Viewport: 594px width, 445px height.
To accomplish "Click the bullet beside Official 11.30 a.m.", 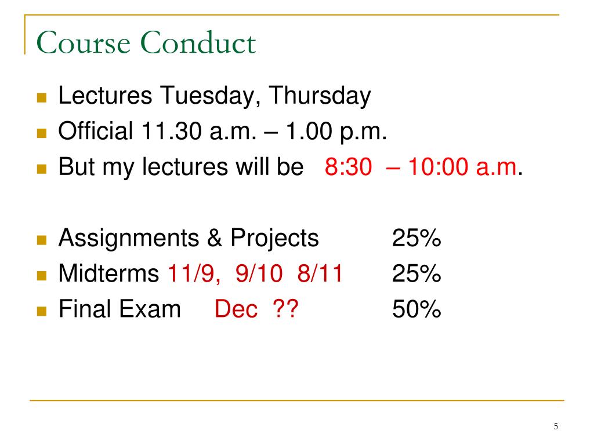I will click(x=42, y=133).
